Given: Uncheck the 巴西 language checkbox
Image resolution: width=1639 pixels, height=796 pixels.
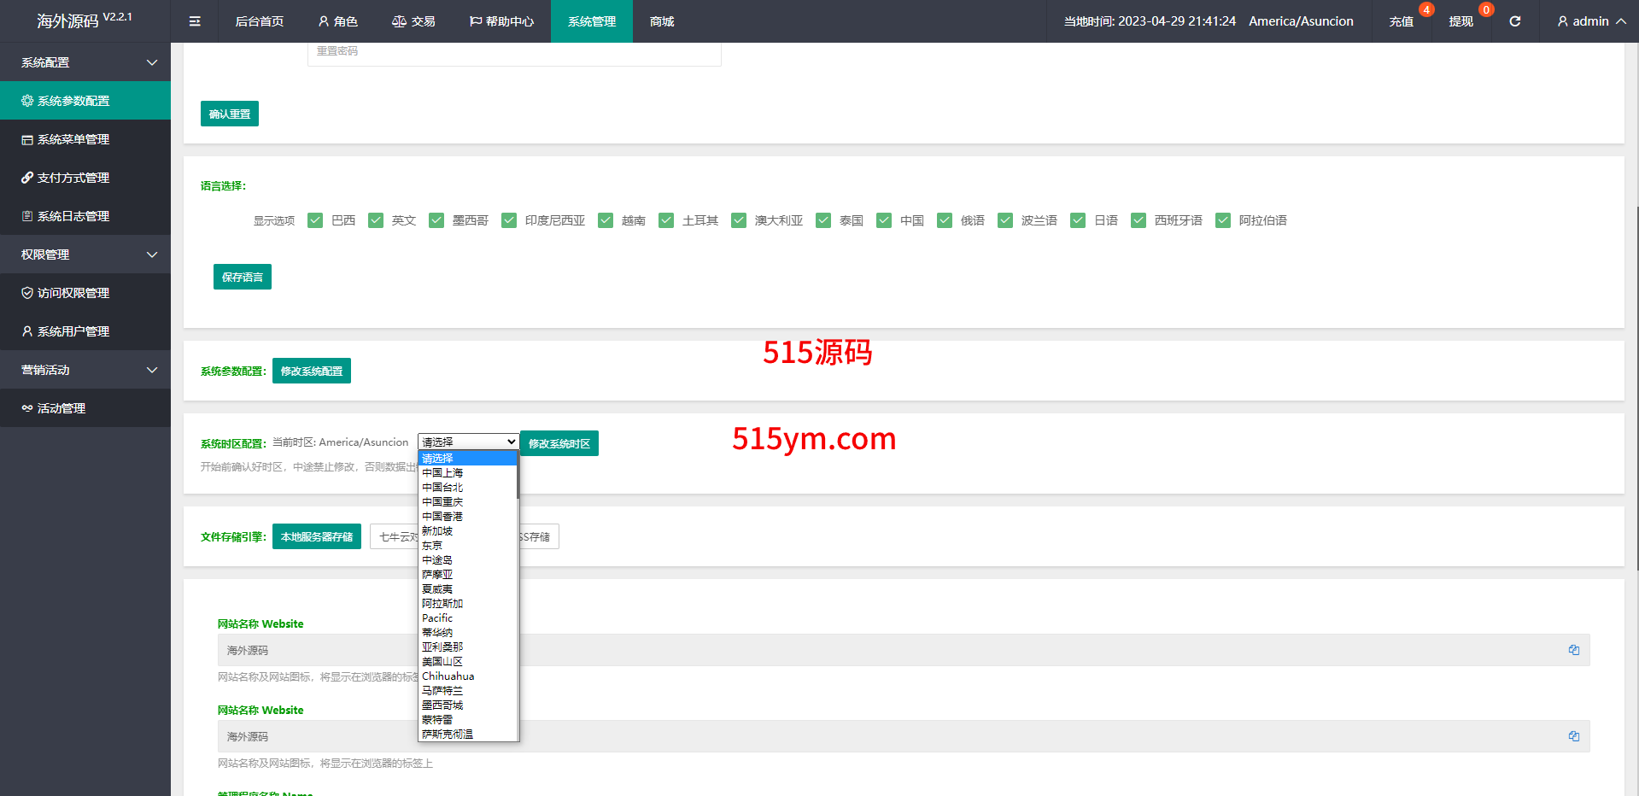Looking at the screenshot, I should (315, 220).
